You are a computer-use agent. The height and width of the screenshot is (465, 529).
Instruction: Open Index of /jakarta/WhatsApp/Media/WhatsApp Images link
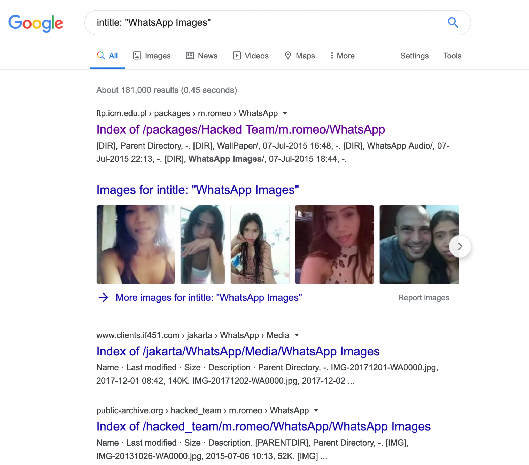coord(238,351)
